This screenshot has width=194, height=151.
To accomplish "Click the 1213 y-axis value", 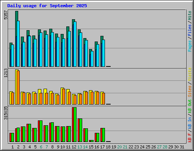I will tap(6, 73).
